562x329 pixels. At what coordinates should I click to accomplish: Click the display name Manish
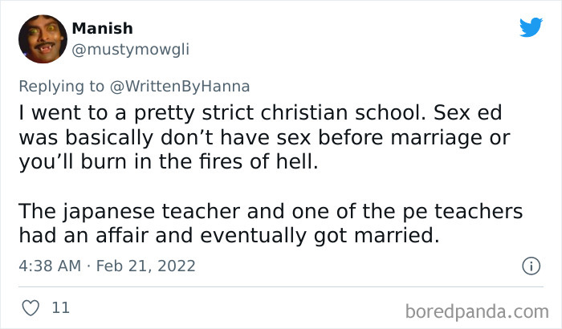(103, 29)
